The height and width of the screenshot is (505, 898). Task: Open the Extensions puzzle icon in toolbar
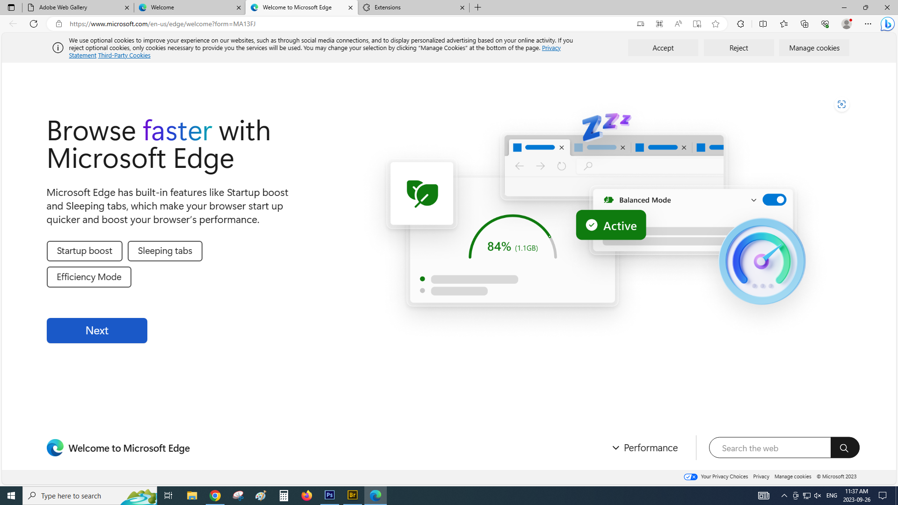pos(740,24)
